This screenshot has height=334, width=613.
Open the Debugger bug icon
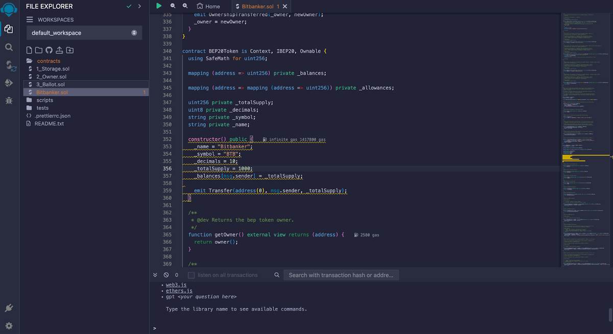click(x=9, y=101)
